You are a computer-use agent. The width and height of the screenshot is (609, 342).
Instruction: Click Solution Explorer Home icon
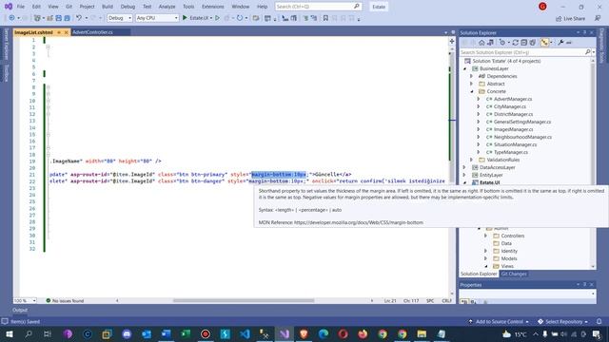(481, 42)
